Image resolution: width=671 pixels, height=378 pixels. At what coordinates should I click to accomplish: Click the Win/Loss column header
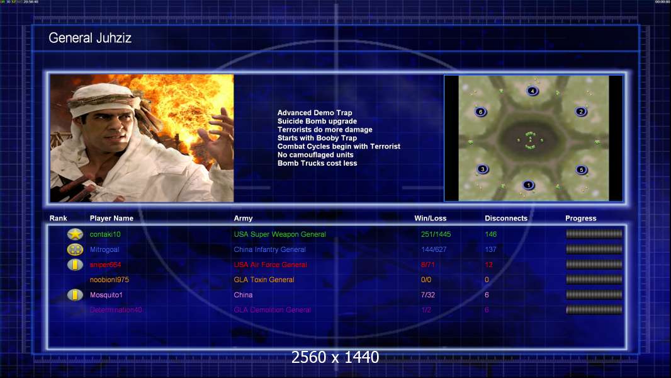coord(430,219)
